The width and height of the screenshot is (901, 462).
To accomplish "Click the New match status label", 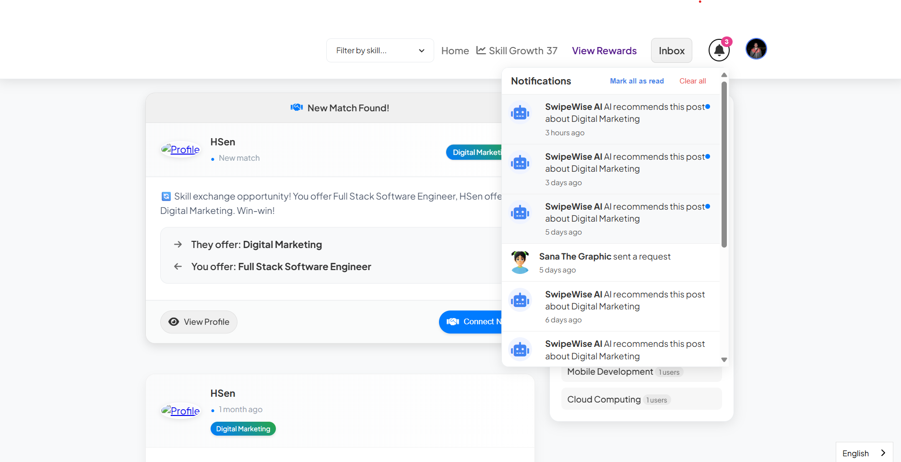I will point(239,158).
